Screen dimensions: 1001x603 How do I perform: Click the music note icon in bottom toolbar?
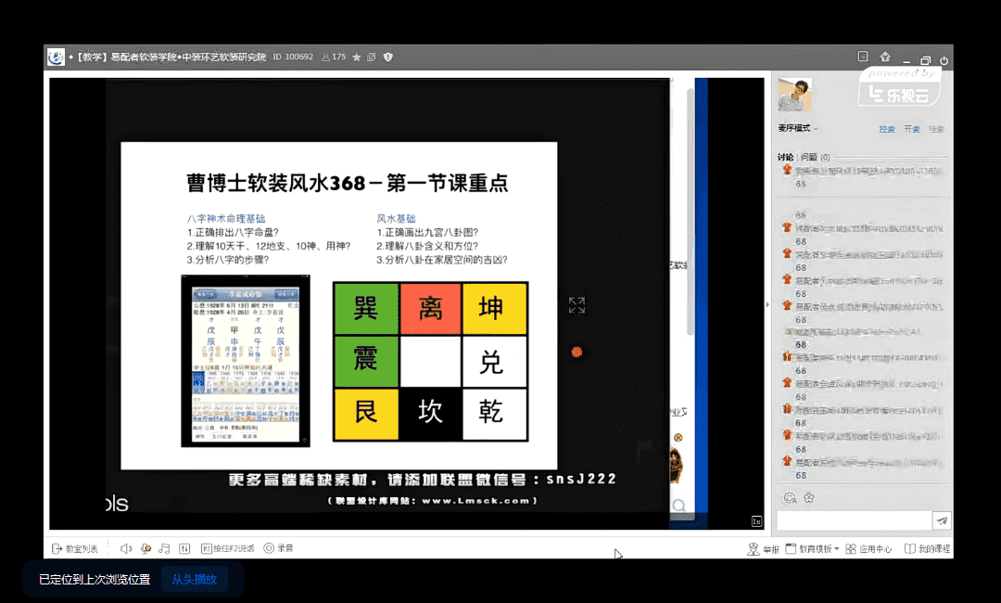click(164, 548)
